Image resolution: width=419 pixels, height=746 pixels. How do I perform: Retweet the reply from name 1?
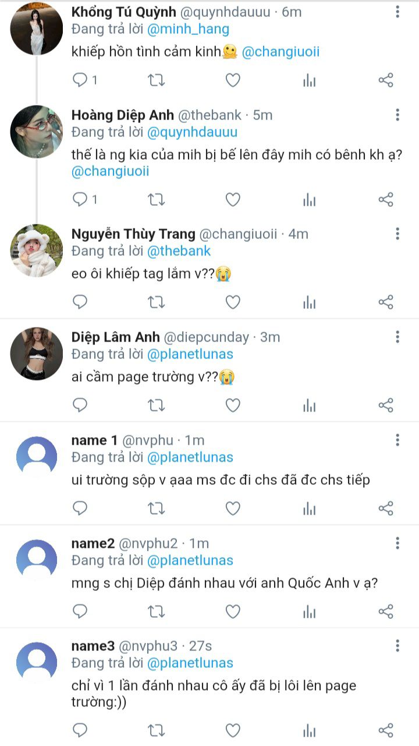click(156, 508)
